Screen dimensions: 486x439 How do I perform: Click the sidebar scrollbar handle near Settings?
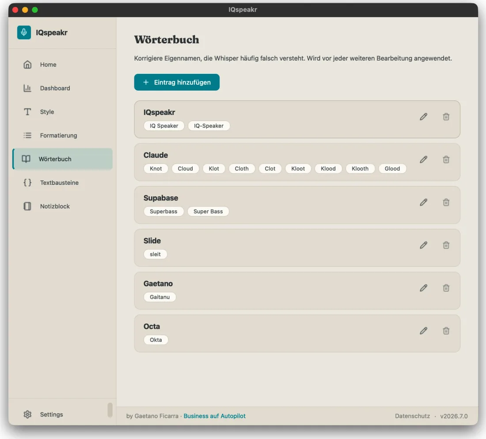(110, 410)
